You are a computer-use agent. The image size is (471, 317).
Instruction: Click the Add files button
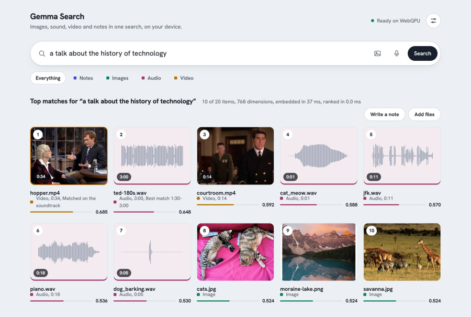coord(424,114)
